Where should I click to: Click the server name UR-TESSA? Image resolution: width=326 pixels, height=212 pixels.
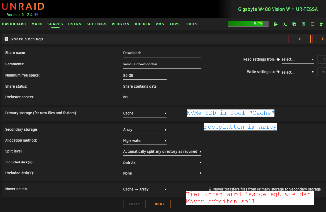307,9
